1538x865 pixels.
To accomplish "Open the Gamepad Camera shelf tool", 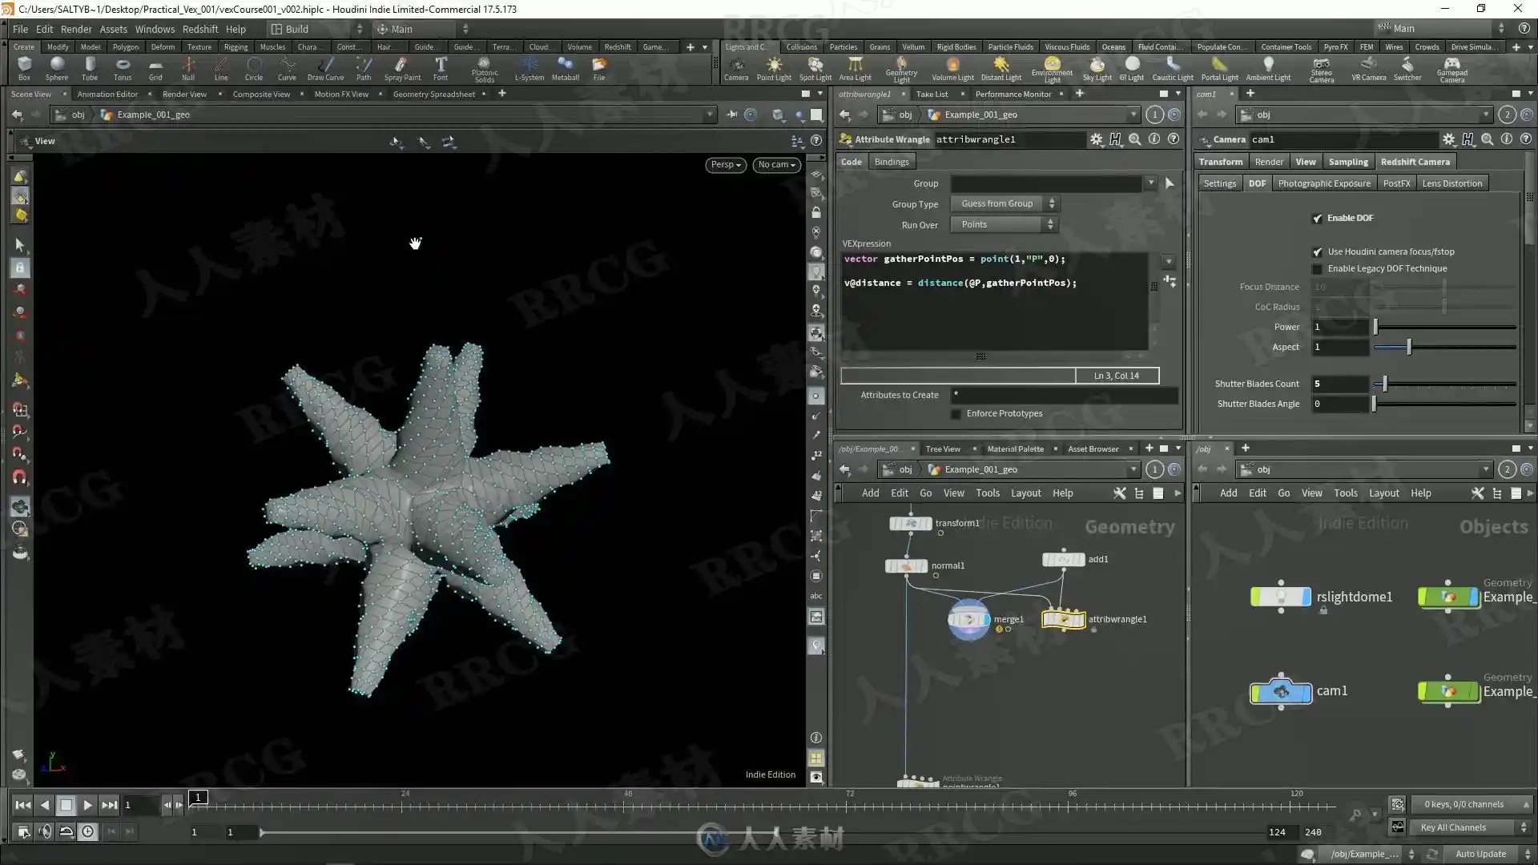I will [x=1452, y=70].
